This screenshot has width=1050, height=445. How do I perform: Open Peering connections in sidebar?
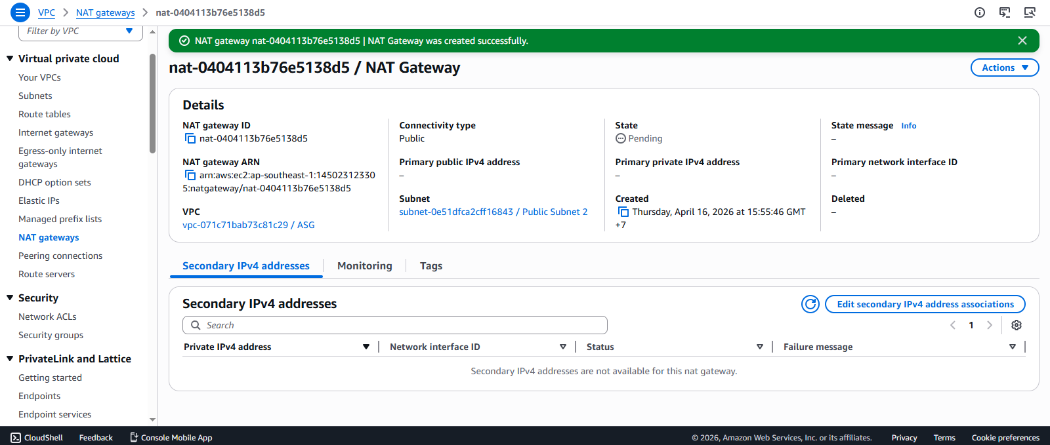[x=60, y=256]
